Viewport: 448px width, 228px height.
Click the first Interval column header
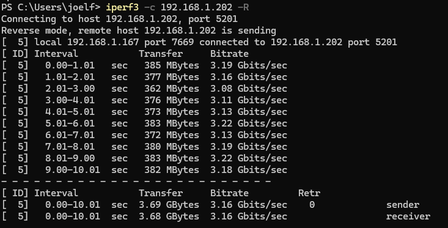point(56,54)
